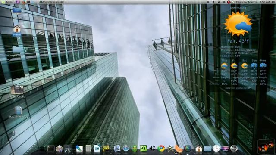Click the user icon in system tray

(208, 2)
